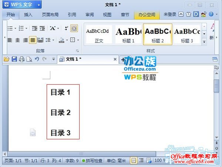Expand the bullet list dropdown arrow
Screen dimensions: 222x167
click(x=15, y=28)
